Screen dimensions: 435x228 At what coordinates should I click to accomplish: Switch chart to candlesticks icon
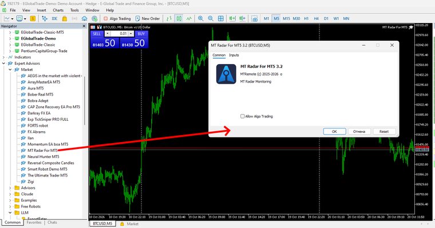point(179,18)
